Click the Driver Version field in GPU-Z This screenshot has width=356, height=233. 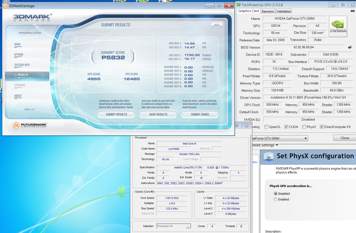308,98
